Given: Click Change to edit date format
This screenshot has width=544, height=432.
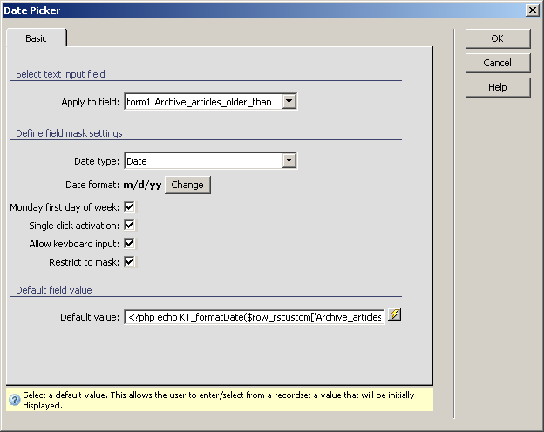Looking at the screenshot, I should click(x=187, y=185).
